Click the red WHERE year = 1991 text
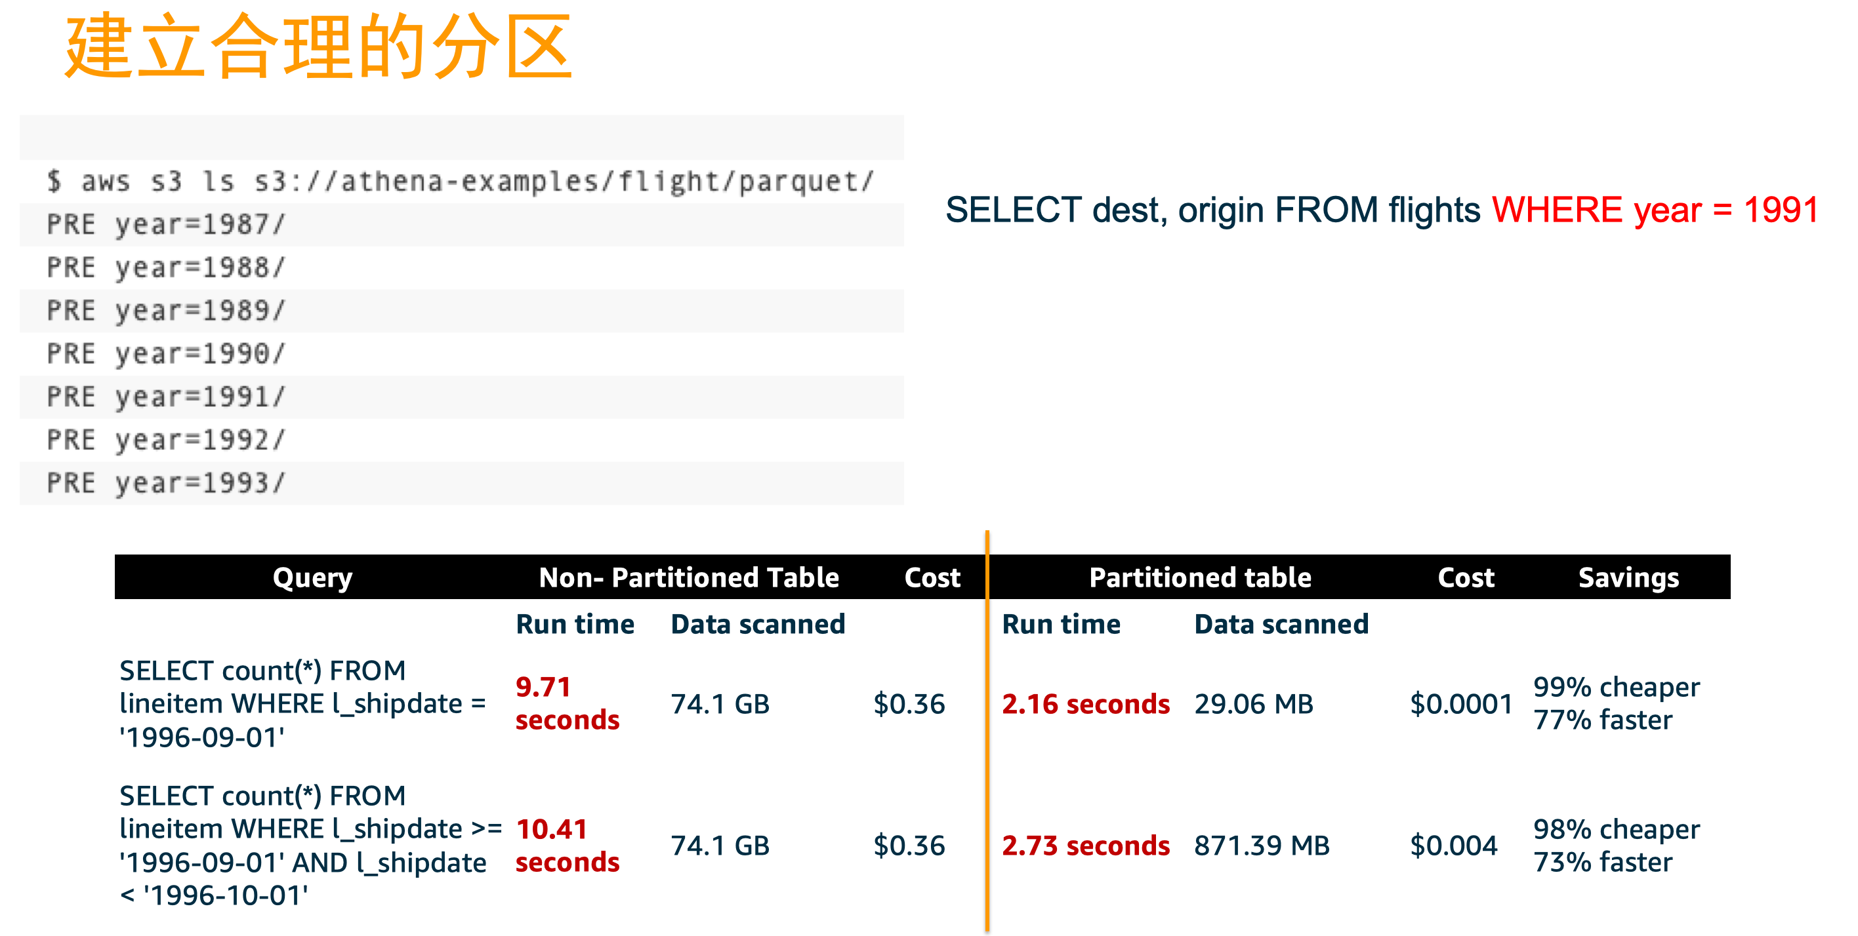1858x936 pixels. click(1655, 210)
